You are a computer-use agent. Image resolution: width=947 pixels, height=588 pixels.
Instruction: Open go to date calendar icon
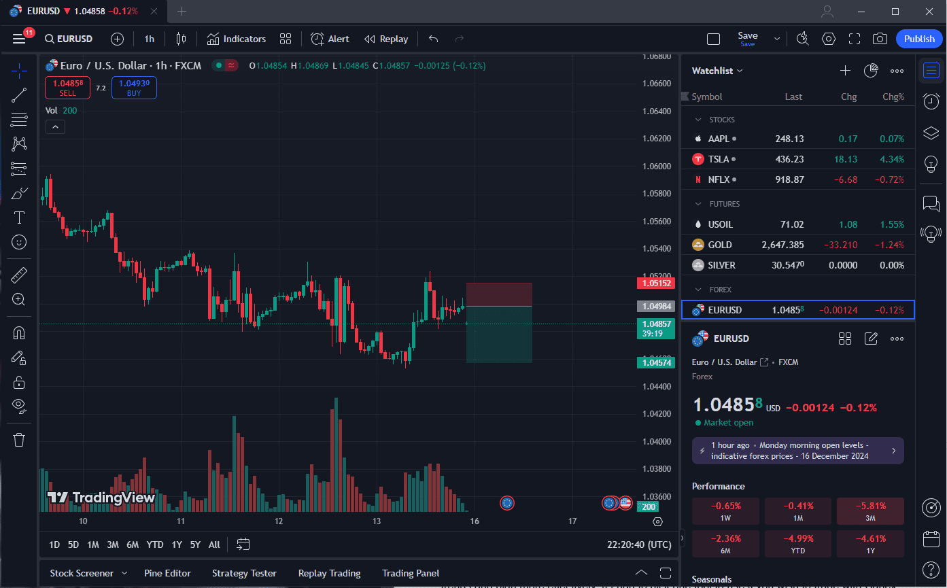[243, 544]
